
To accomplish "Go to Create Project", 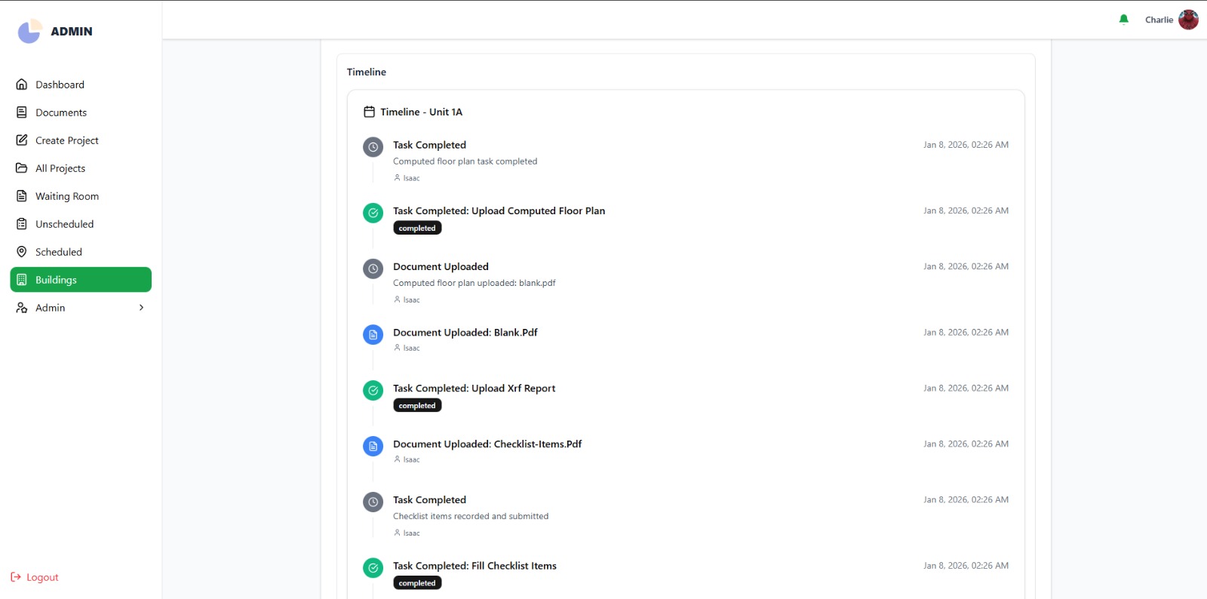I will (x=81, y=140).
